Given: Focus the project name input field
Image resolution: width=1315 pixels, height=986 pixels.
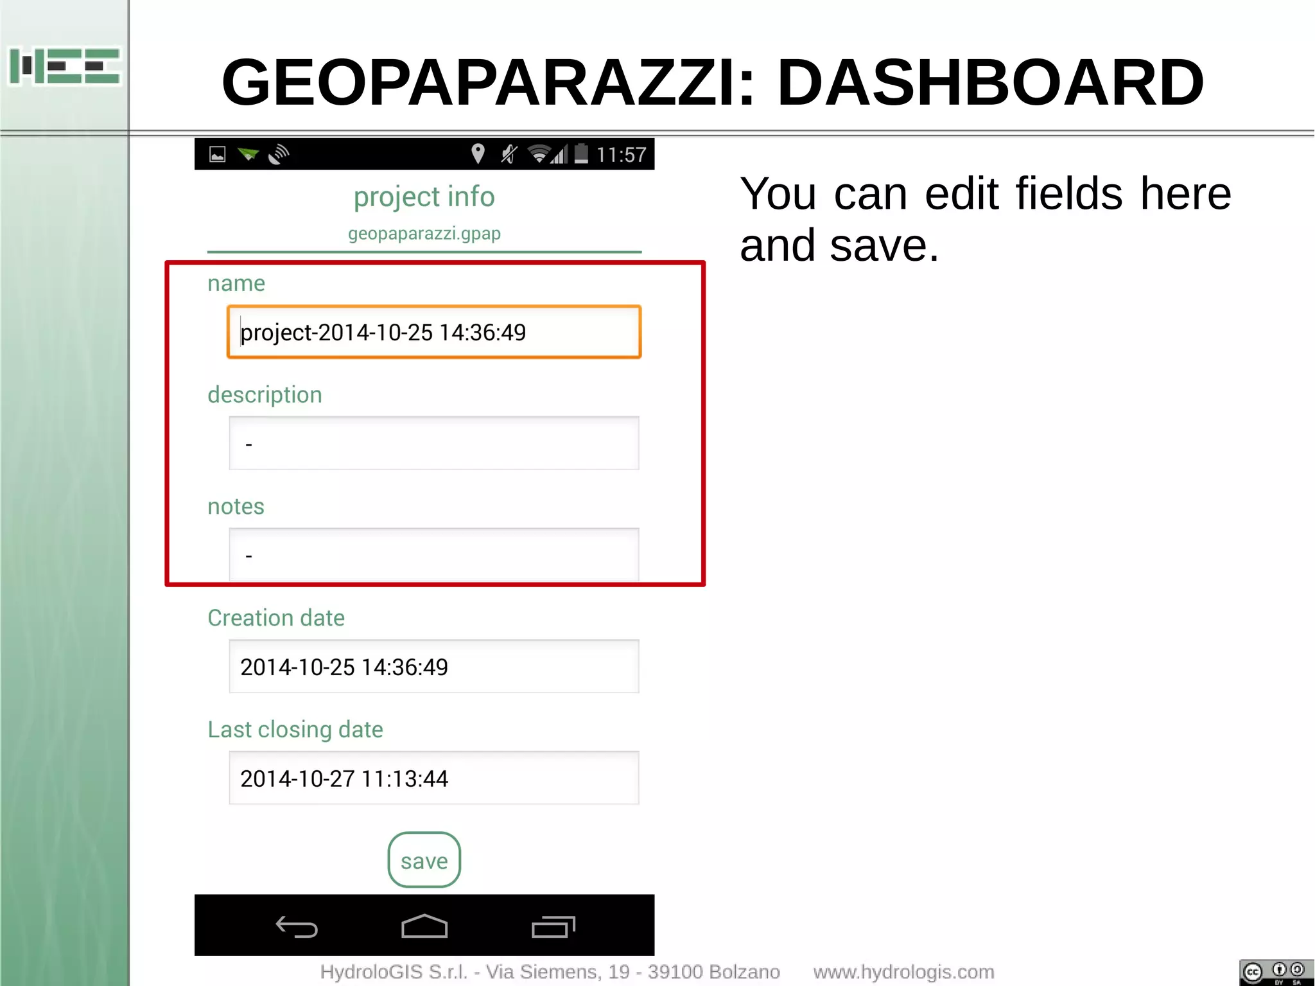Looking at the screenshot, I should click(434, 332).
